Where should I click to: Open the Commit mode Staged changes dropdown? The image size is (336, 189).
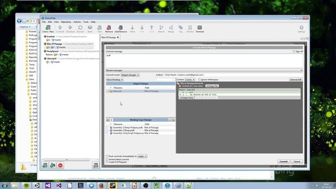130,75
